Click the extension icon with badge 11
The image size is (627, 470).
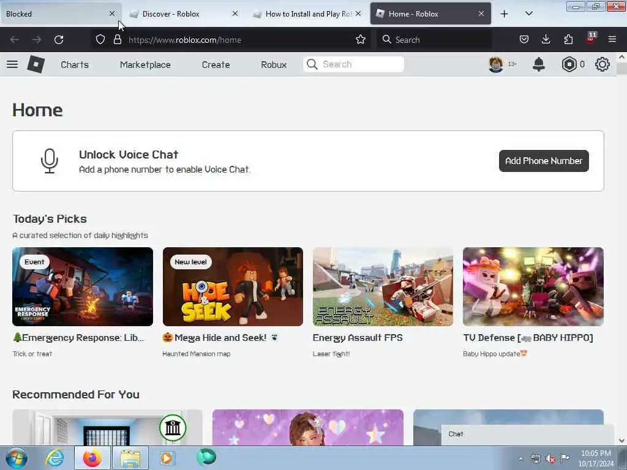pyautogui.click(x=591, y=38)
